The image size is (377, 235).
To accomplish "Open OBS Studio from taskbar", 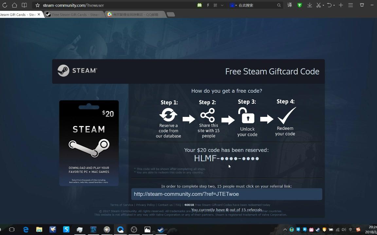I will pos(134,229).
